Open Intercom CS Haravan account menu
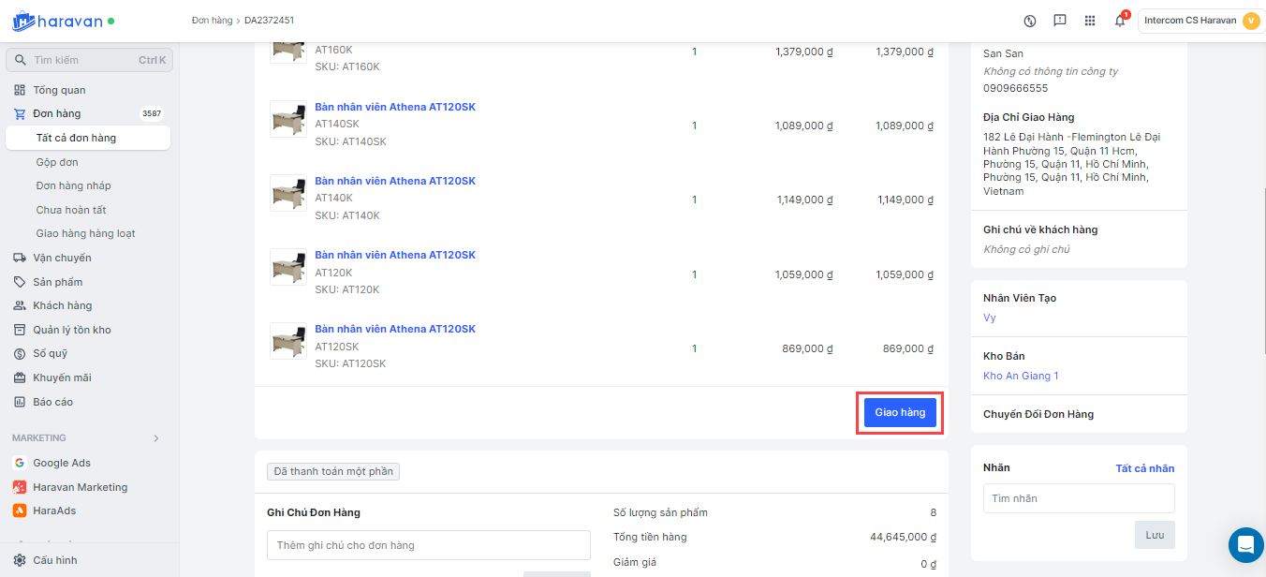The image size is (1266, 577). click(1200, 21)
